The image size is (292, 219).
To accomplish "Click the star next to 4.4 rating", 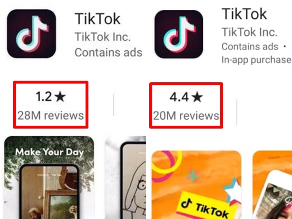I will 197,97.
